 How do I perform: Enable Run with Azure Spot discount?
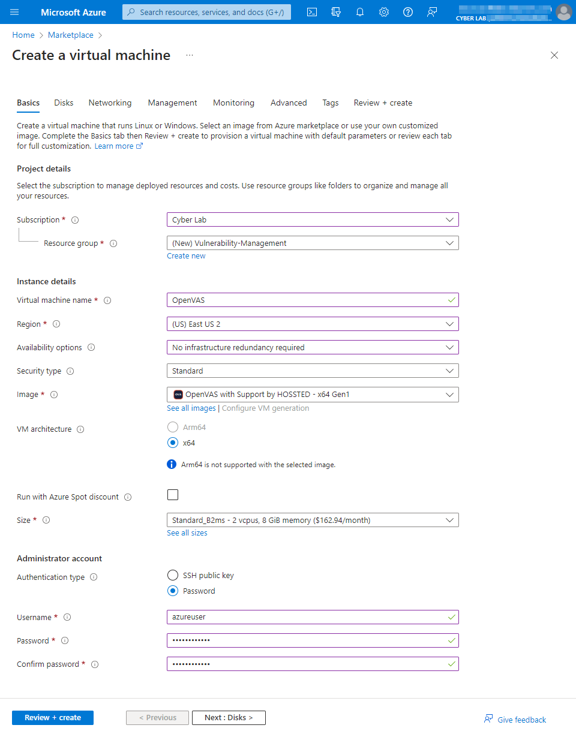(x=173, y=495)
